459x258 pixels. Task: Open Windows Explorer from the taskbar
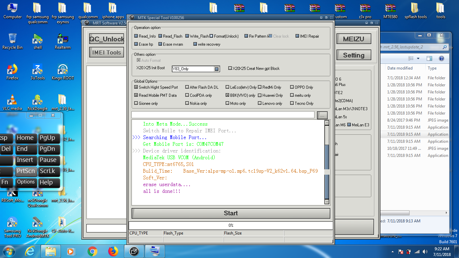[x=51, y=251]
